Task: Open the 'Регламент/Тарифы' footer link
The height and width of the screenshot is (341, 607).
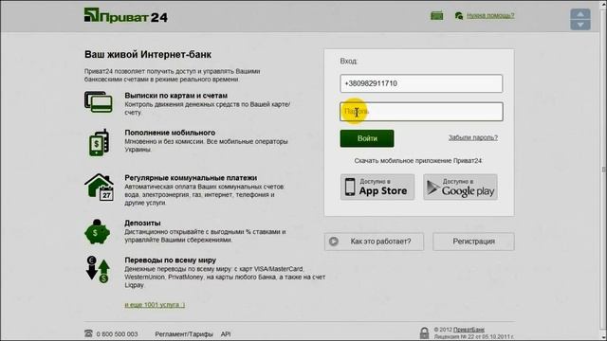Action: [x=184, y=334]
